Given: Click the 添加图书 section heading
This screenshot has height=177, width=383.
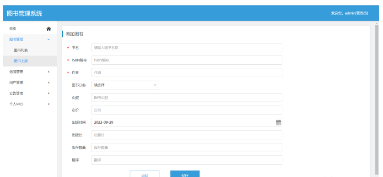Looking at the screenshot, I should [74, 34].
